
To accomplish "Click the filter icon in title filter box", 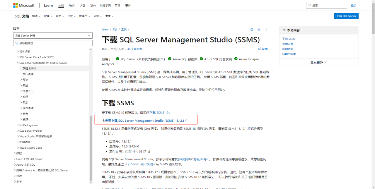I will pyautogui.click(x=16, y=43).
